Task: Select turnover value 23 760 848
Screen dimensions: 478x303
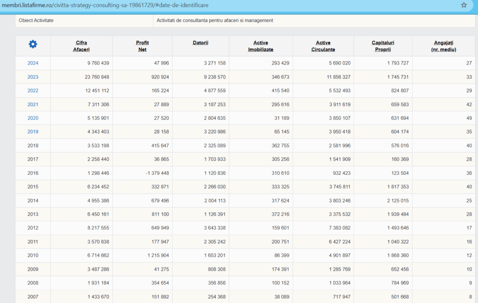Action: point(97,77)
